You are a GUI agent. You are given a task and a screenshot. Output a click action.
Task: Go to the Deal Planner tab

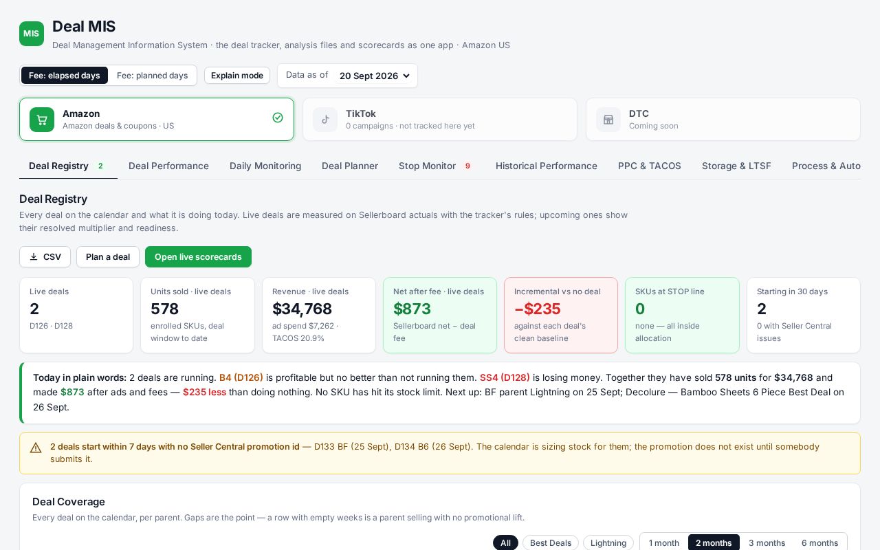(x=350, y=166)
